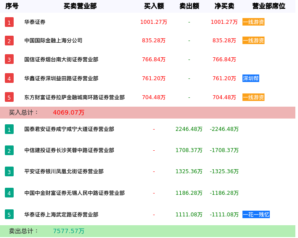Click green rank badge 5 for 华泰证券上海武定路
Image resolution: width=298 pixels, height=238 pixels.
[9, 214]
